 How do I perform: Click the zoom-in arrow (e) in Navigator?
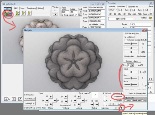click(51, 96)
